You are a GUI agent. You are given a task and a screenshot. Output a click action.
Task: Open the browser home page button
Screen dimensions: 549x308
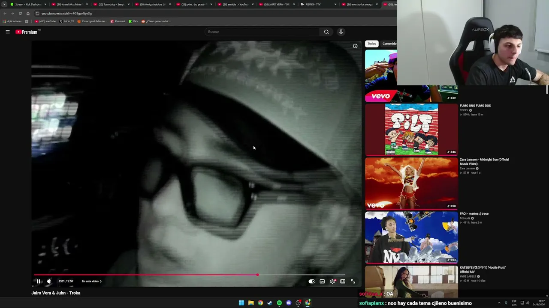(x=28, y=13)
